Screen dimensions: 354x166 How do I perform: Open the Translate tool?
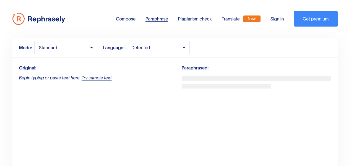230,19
